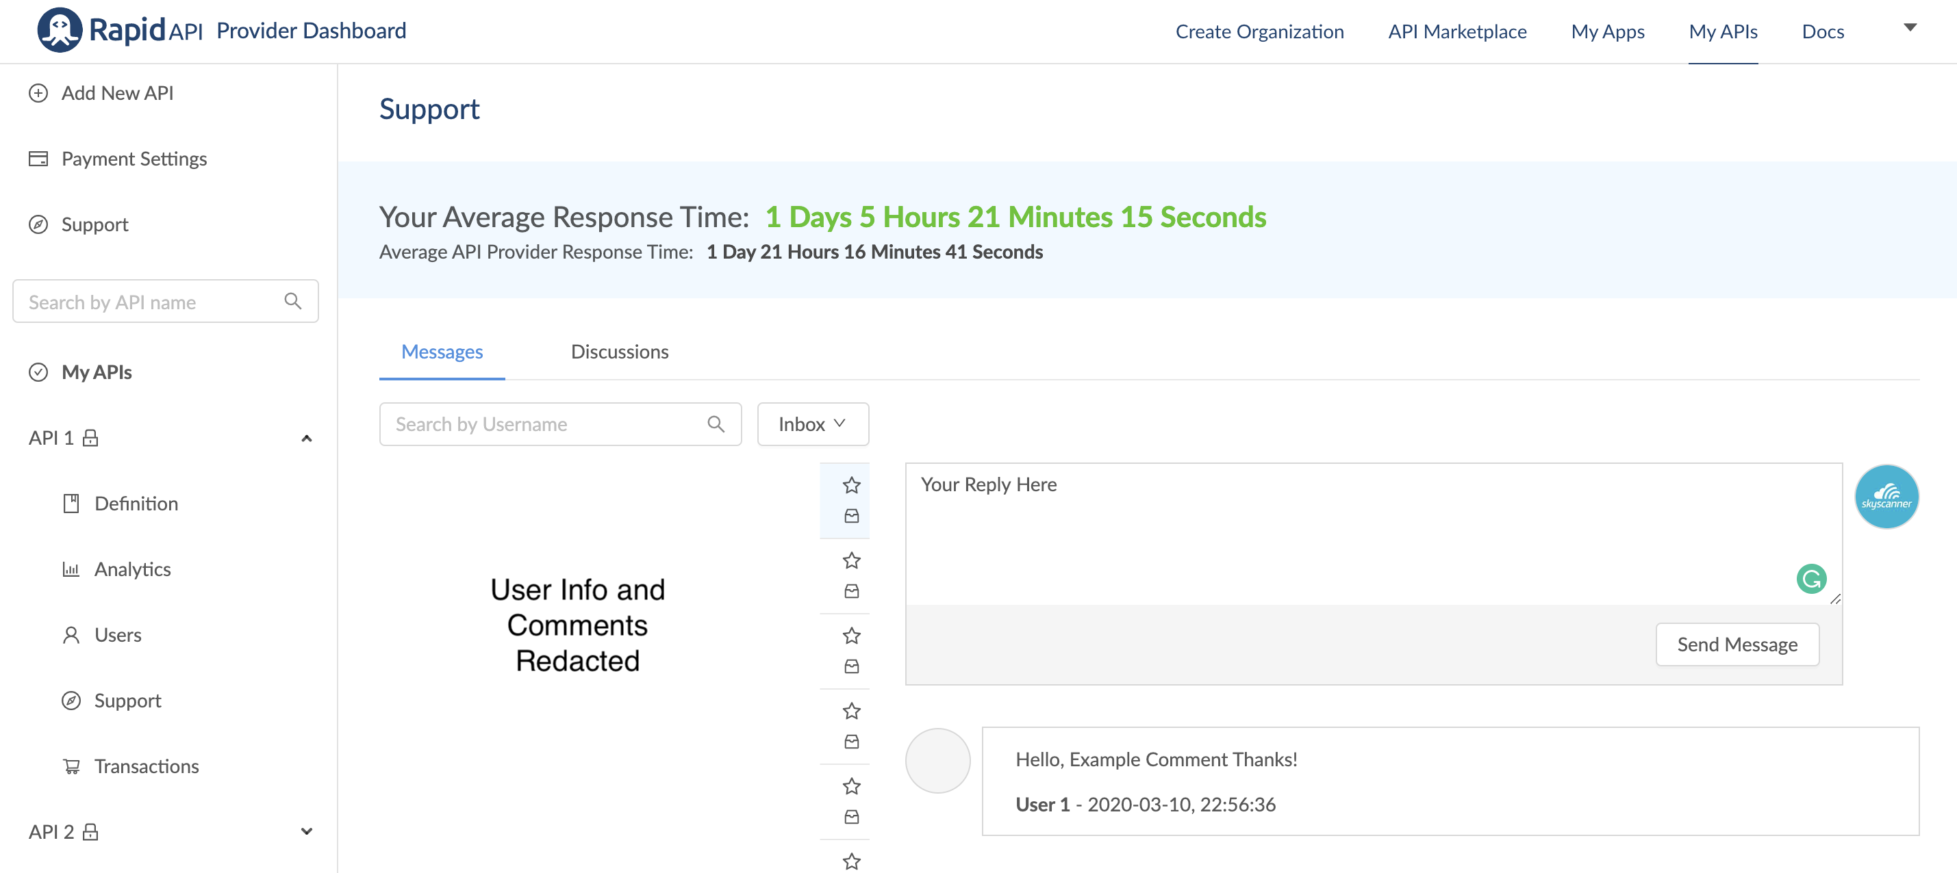Toggle star on the third message

click(851, 636)
